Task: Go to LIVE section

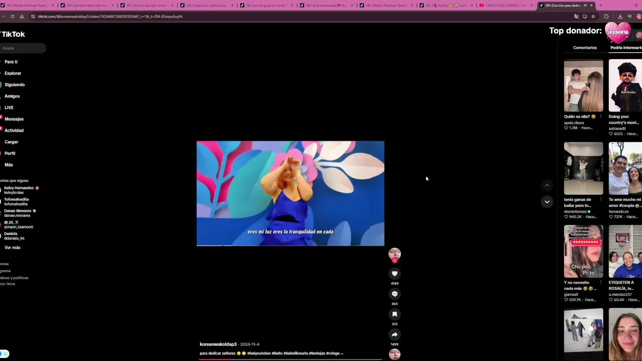Action: tap(9, 108)
